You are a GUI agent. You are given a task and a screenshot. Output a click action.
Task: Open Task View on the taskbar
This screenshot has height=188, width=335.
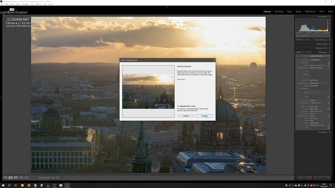(15, 185)
